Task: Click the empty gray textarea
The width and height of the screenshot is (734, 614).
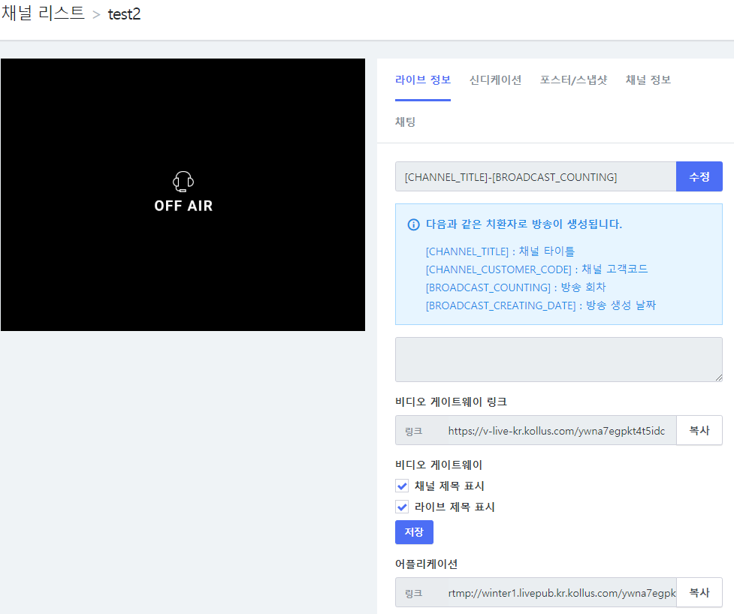Action: pos(558,359)
